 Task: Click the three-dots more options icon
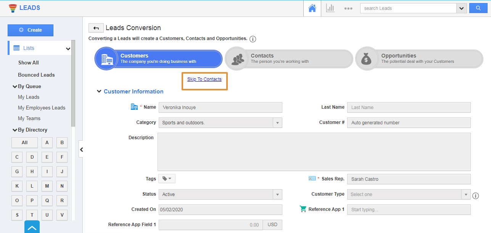(348, 8)
